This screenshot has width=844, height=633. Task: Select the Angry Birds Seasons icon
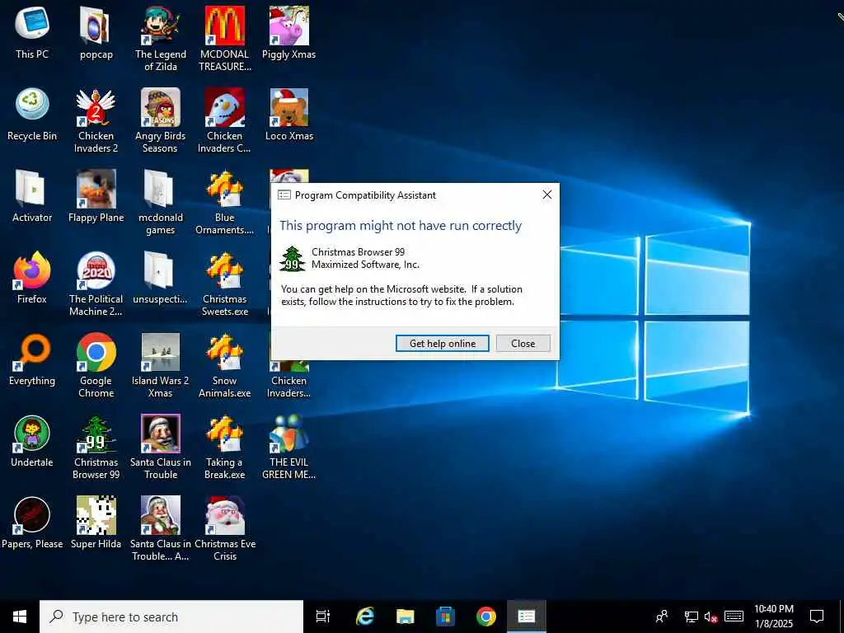(160, 107)
